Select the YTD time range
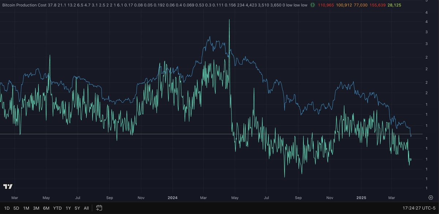 click(x=57, y=208)
